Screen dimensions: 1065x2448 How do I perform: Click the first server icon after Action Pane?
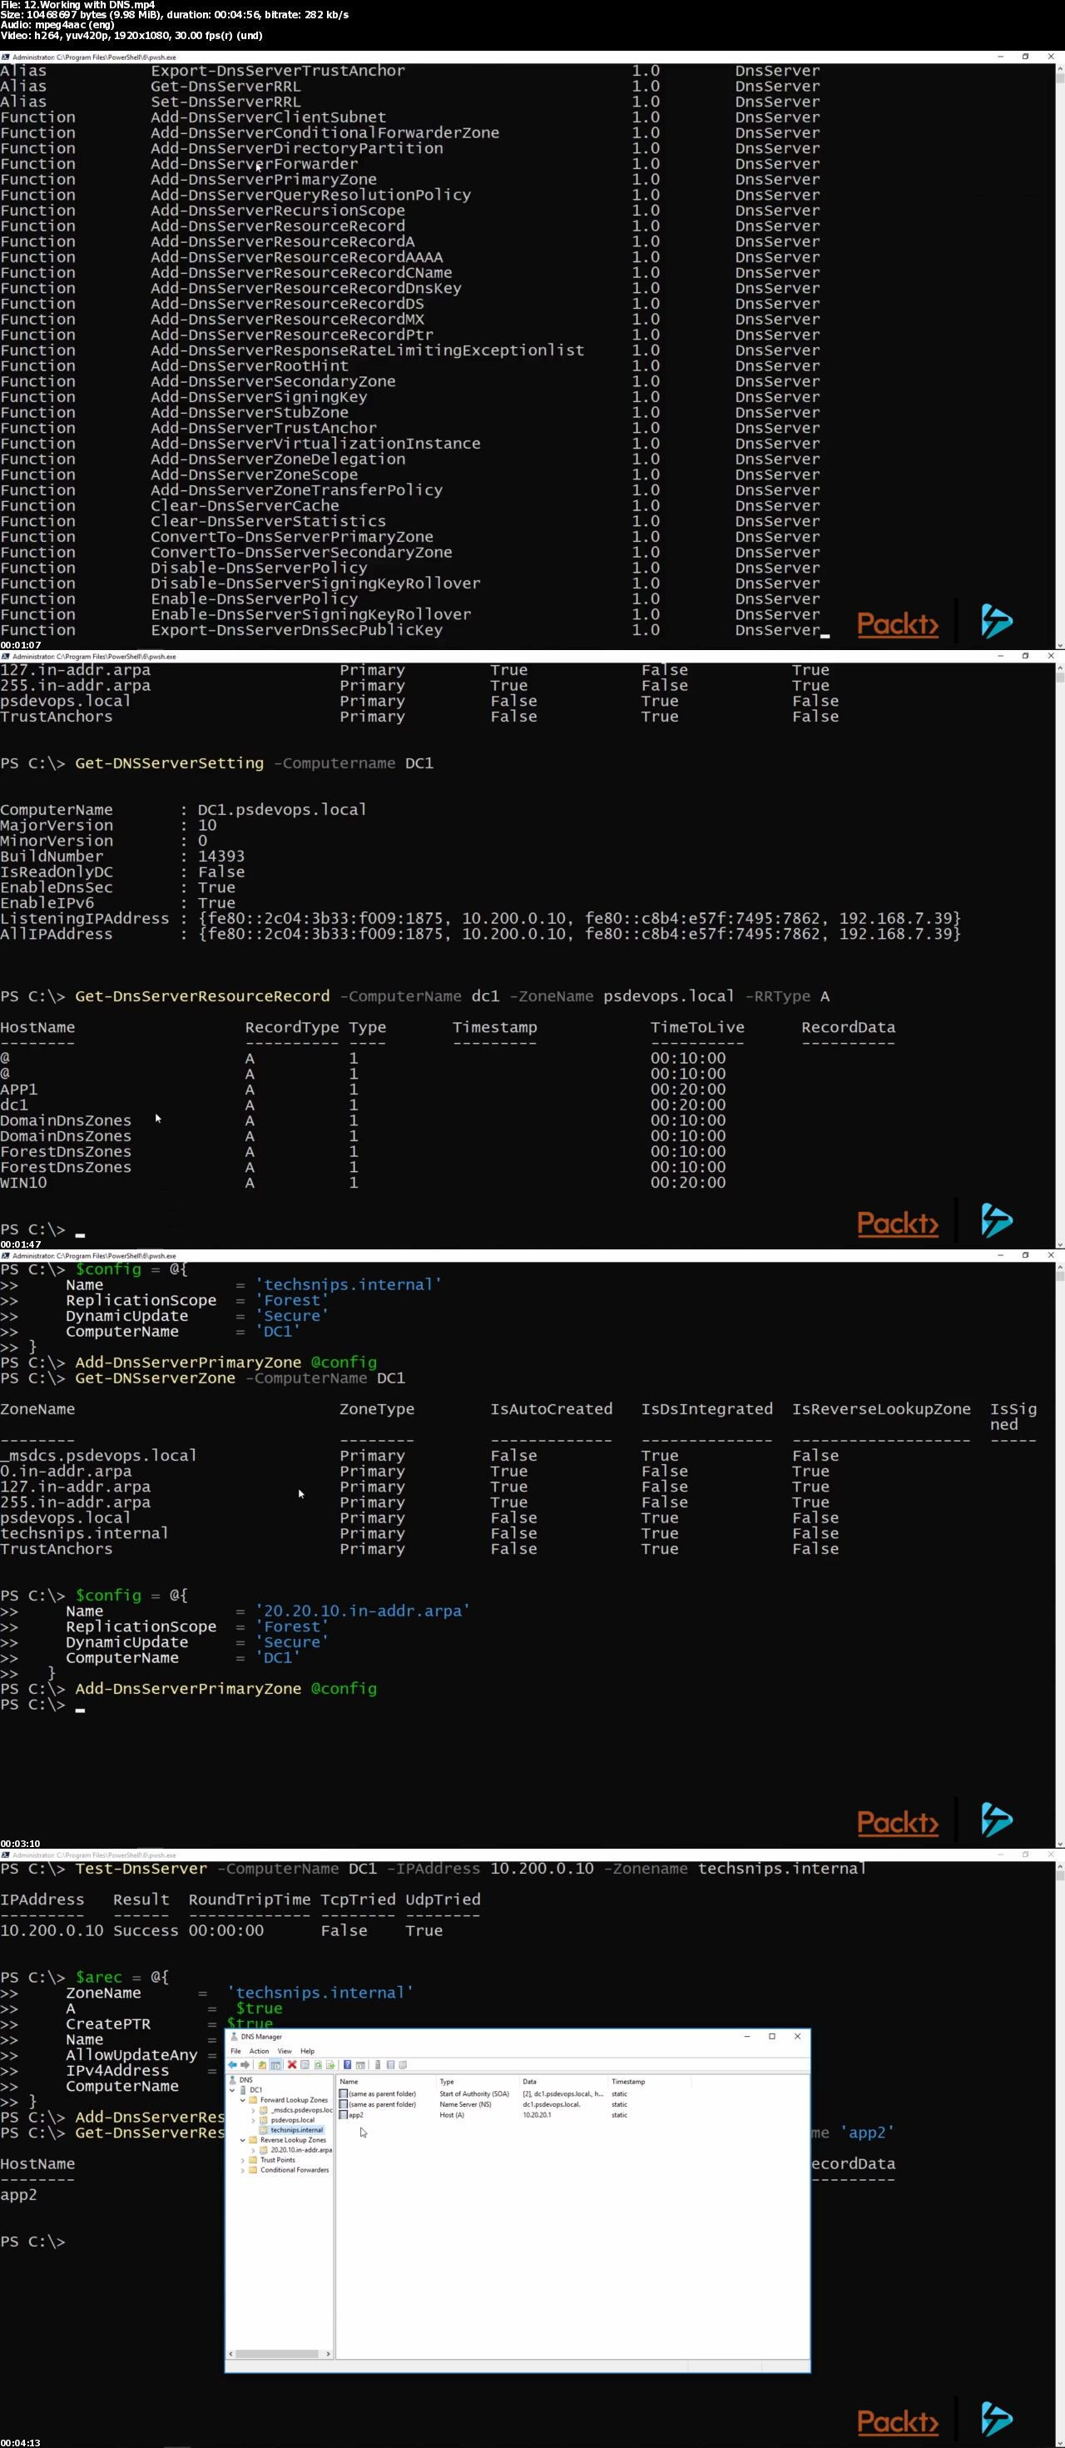pos(378,2065)
